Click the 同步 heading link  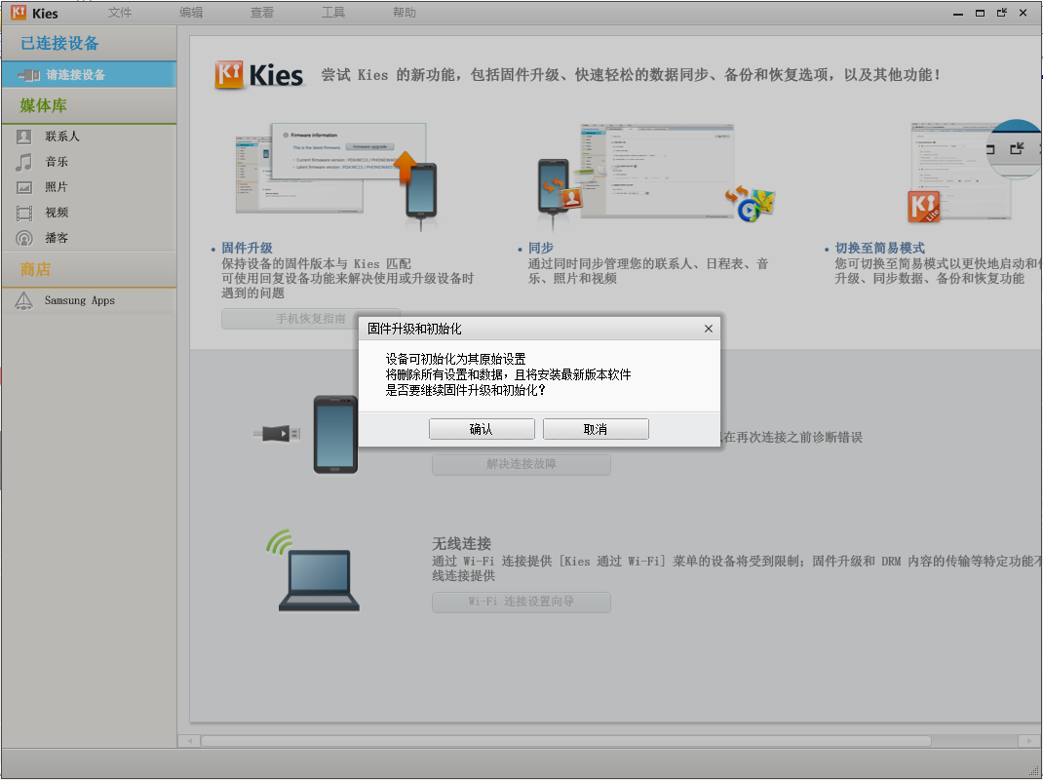pyautogui.click(x=541, y=248)
